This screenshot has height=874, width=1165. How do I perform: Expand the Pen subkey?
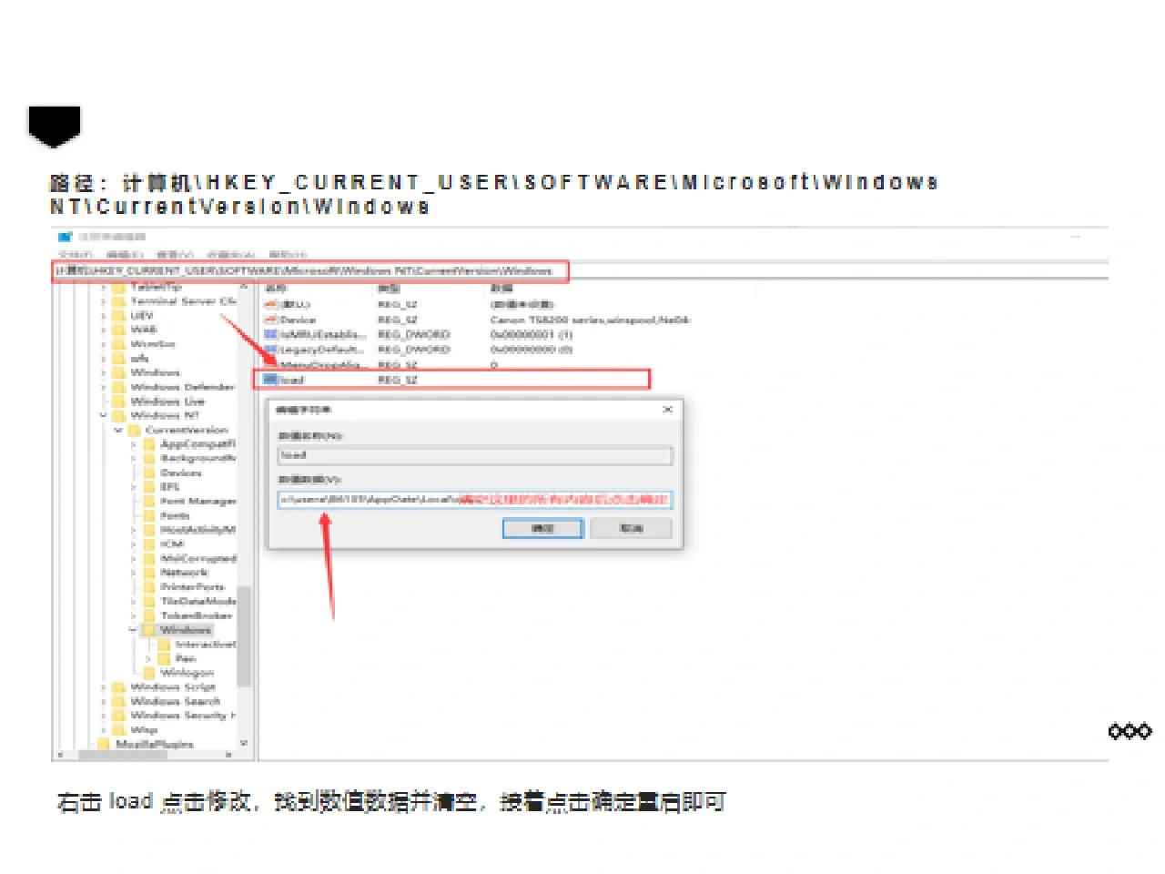point(148,658)
